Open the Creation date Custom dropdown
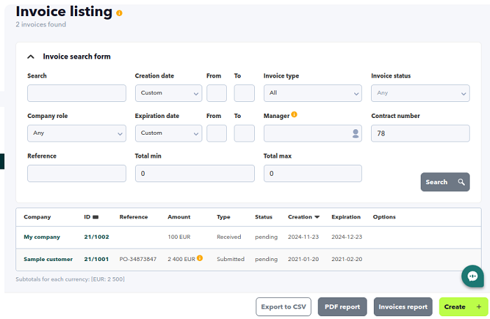This screenshot has width=490, height=319. (169, 93)
